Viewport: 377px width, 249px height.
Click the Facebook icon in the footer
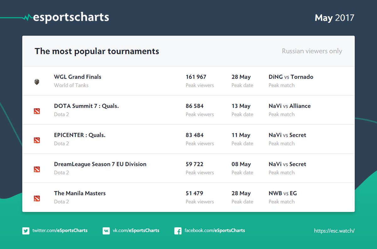(178, 231)
